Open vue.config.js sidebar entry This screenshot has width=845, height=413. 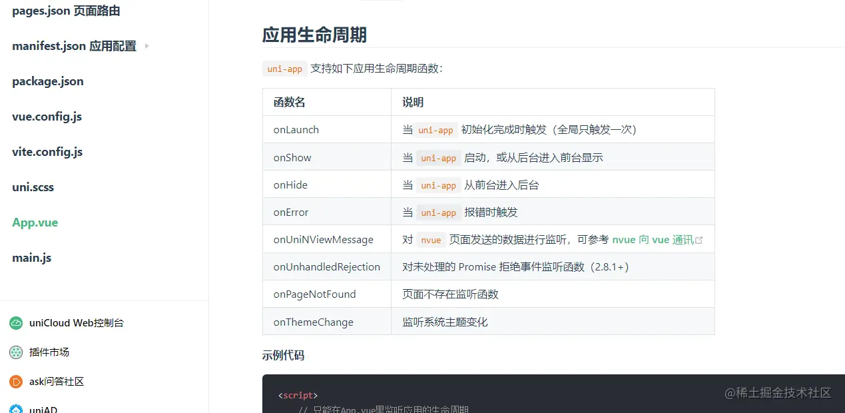click(47, 117)
